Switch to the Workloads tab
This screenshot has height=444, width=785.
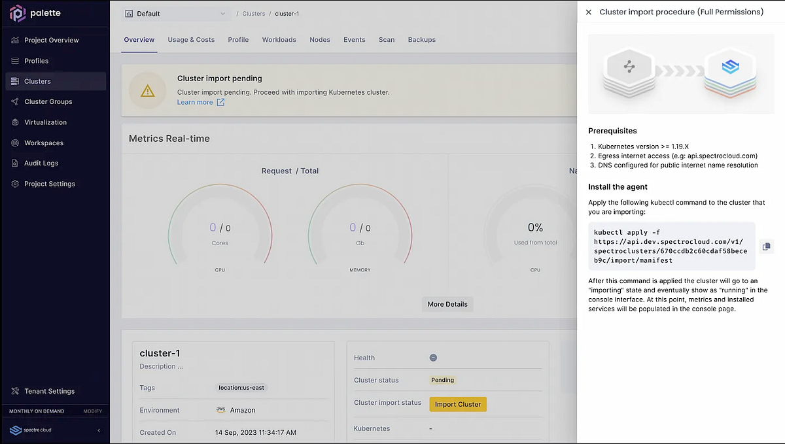279,40
